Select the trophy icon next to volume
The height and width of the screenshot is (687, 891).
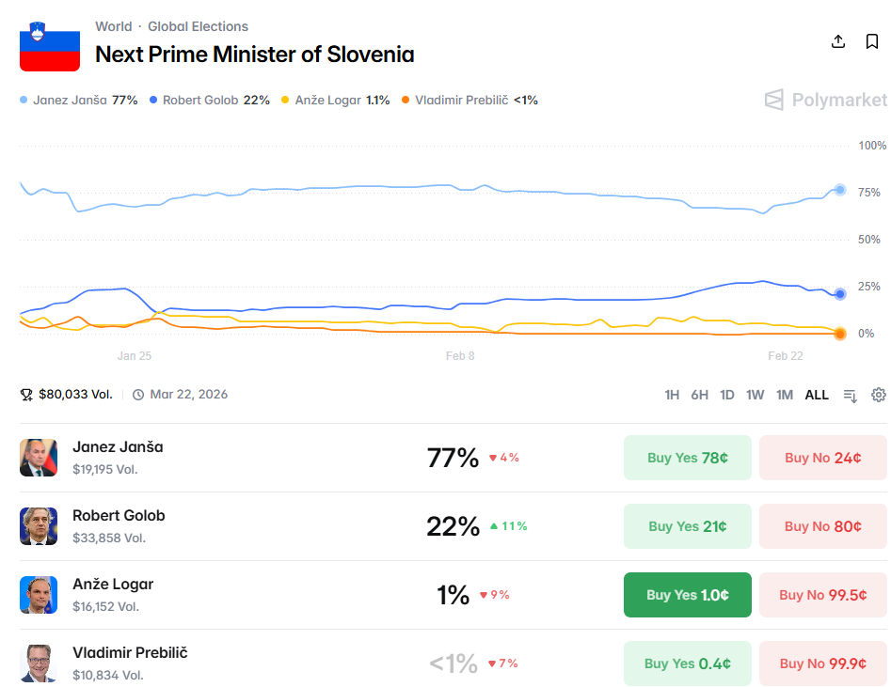point(28,395)
